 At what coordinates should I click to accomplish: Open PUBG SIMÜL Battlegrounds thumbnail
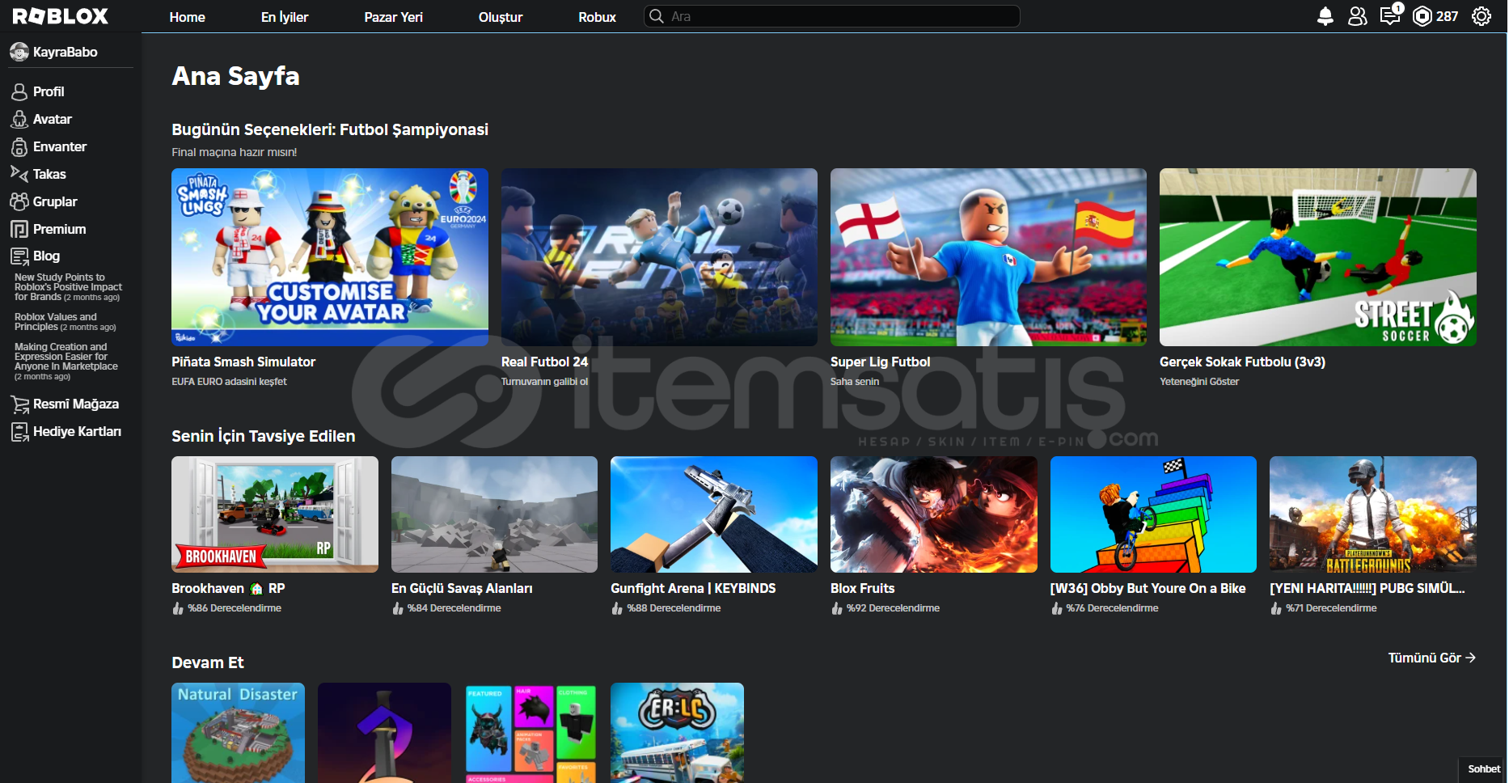pos(1373,514)
